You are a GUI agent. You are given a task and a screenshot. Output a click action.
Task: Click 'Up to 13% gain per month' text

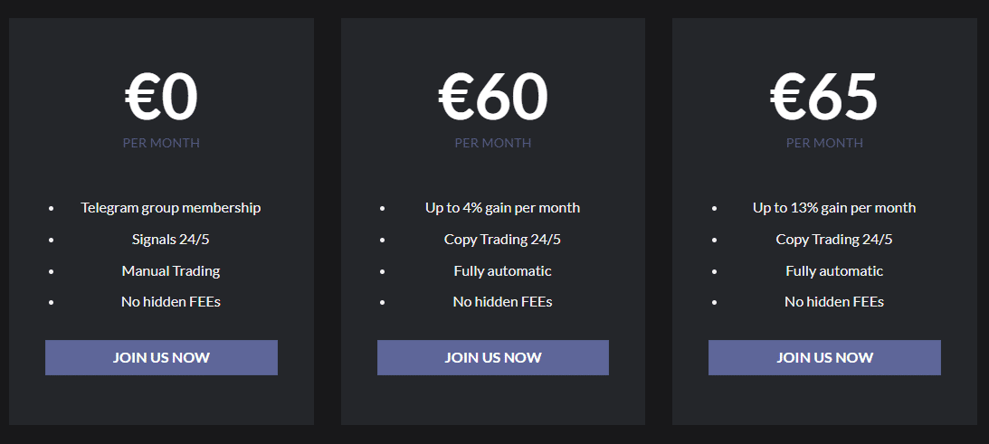834,207
